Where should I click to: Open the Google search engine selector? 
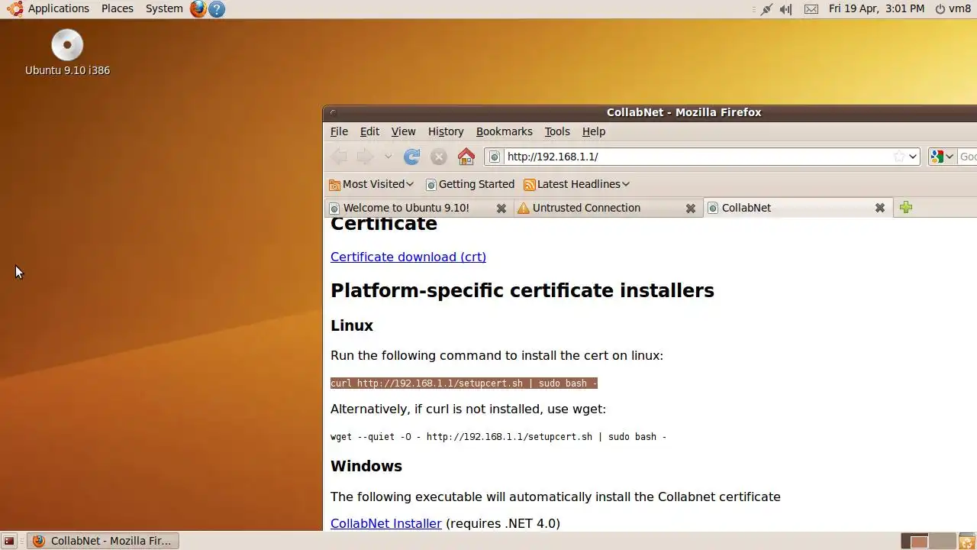[942, 157]
